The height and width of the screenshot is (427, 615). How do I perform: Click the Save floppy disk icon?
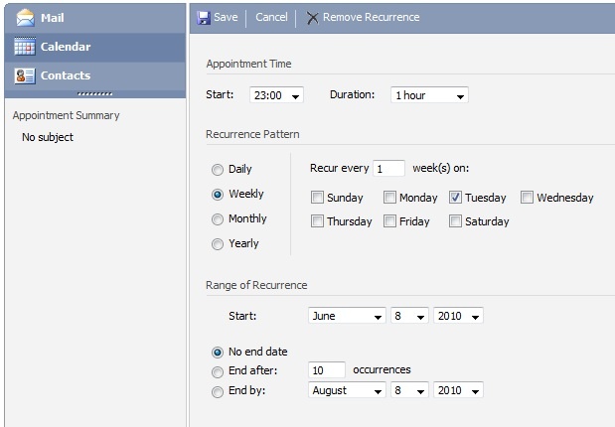click(x=204, y=17)
